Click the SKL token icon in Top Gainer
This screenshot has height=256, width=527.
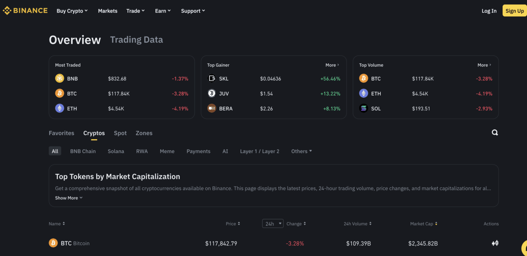point(212,78)
